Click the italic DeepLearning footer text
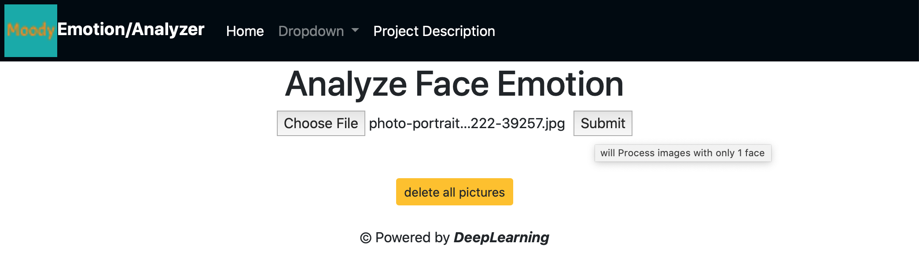919x280 pixels. coord(501,237)
